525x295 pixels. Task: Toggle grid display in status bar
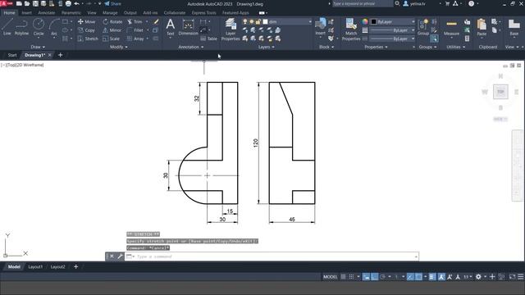(x=343, y=277)
